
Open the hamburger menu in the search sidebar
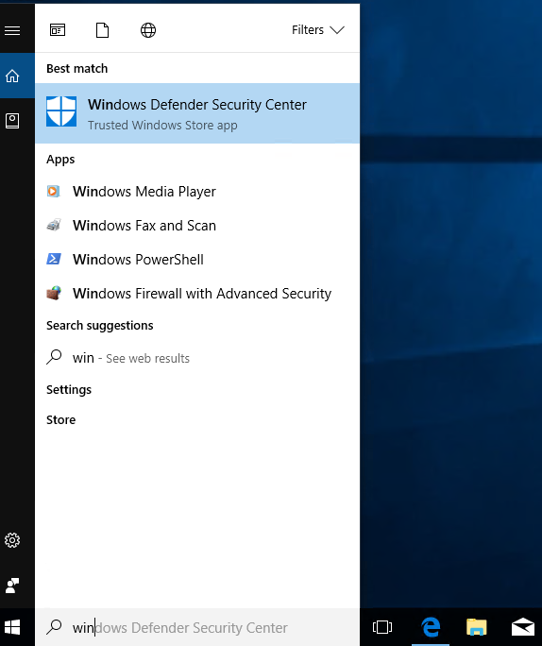[12, 30]
